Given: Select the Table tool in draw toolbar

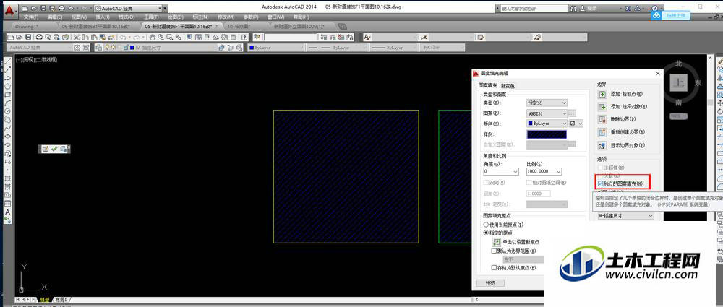Looking at the screenshot, I should (x=7, y=203).
